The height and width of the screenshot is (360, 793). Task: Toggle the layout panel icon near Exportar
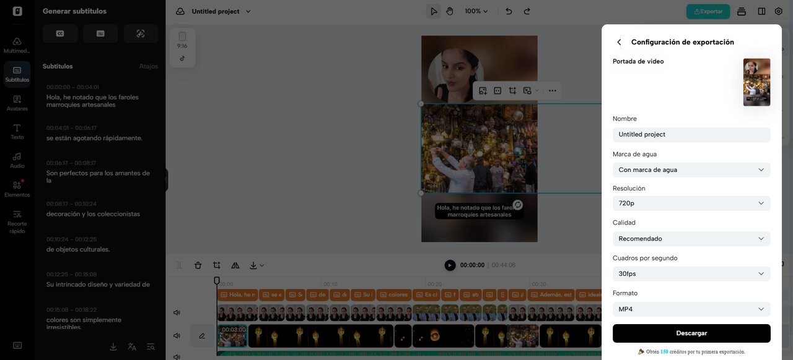761,11
